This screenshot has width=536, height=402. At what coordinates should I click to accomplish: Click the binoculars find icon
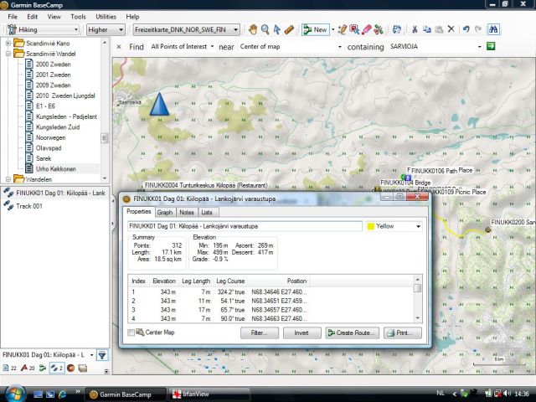[493, 29]
